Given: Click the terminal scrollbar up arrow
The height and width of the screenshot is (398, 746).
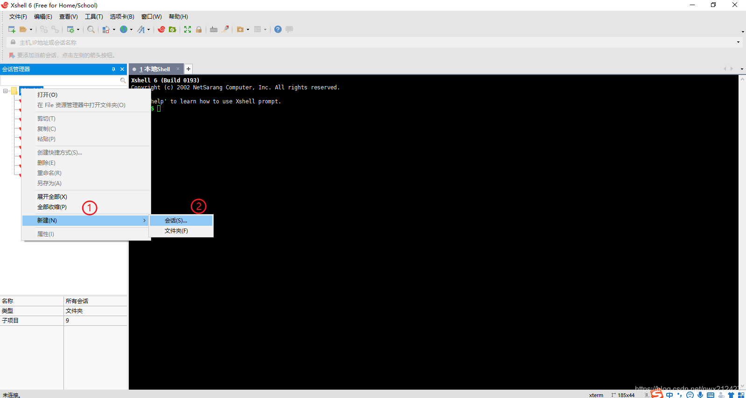Looking at the screenshot, I should (x=742, y=79).
